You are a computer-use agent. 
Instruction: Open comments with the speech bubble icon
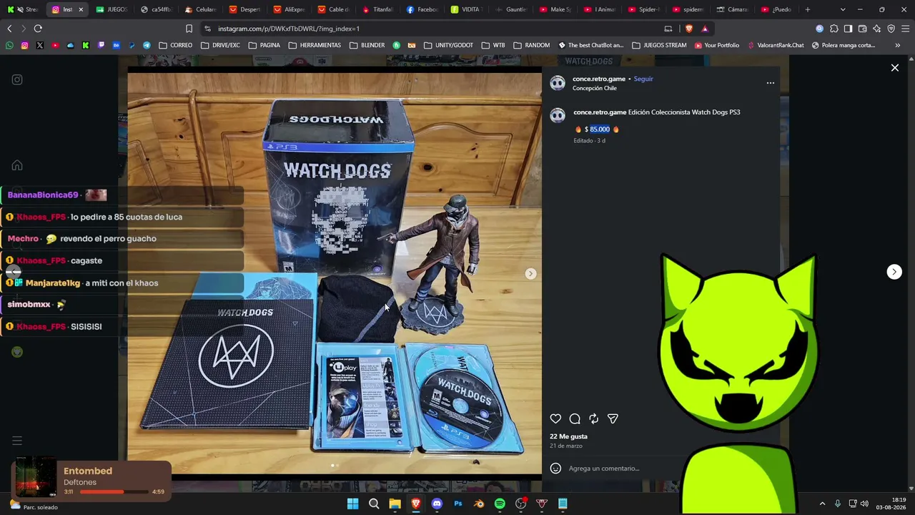575,418
